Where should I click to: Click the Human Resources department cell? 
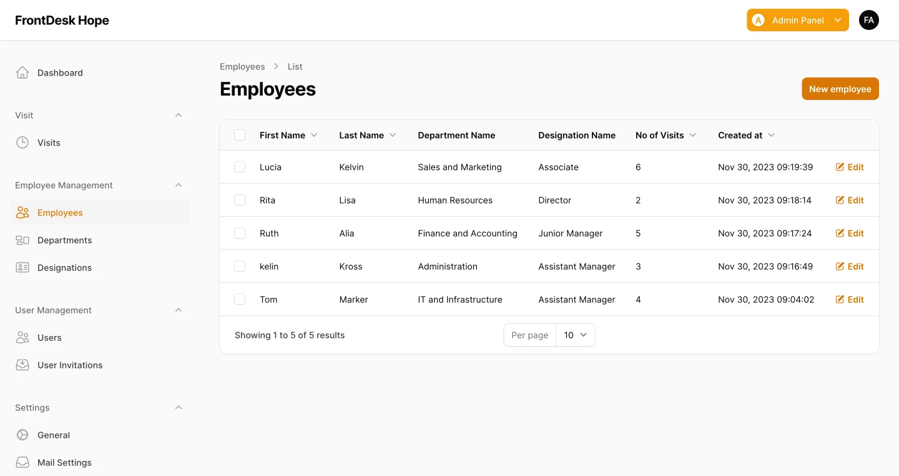coord(455,200)
